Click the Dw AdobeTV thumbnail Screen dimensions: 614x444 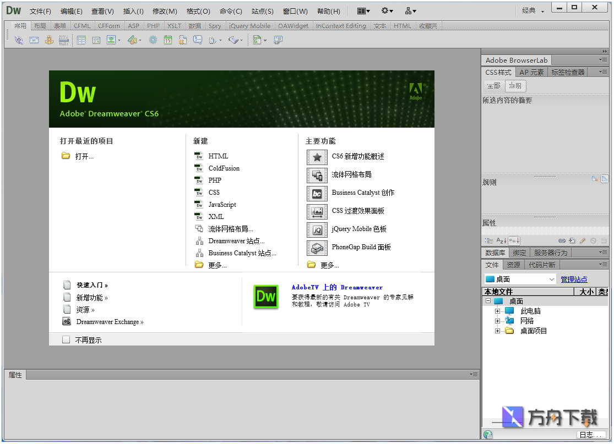pos(266,297)
